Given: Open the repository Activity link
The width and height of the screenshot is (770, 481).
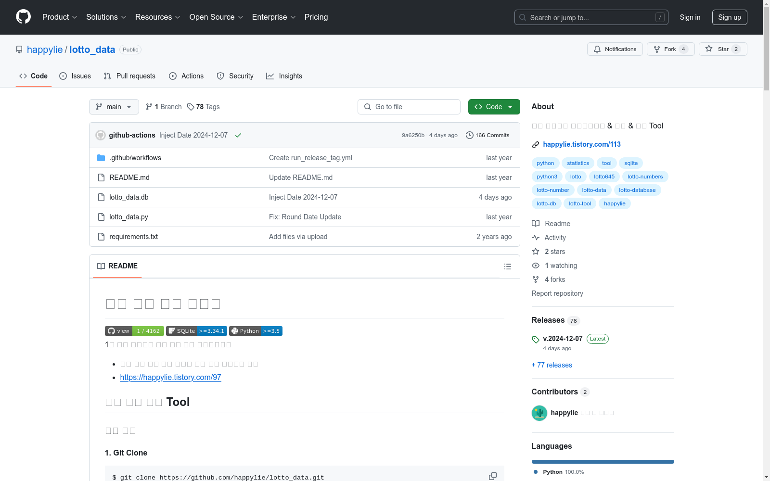Looking at the screenshot, I should (549, 238).
